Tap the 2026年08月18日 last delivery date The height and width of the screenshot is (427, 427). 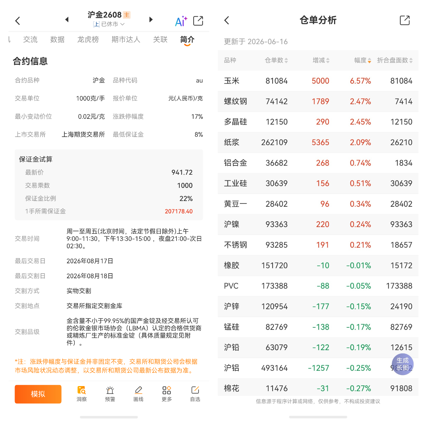(90, 276)
